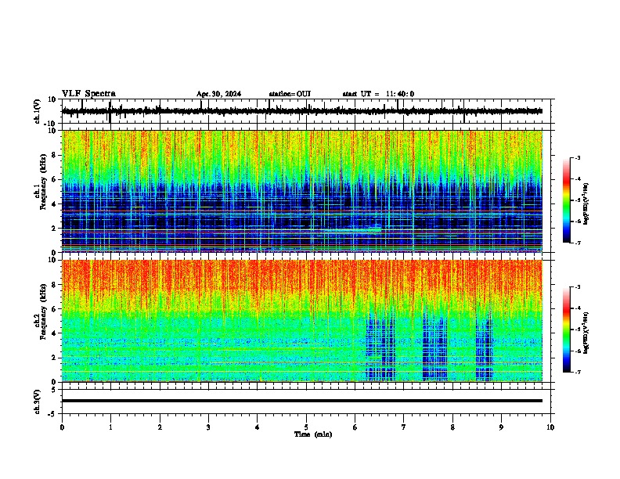Click the '4' kHz tick on ch.2 frequency axis
620x479 pixels.
coord(54,333)
